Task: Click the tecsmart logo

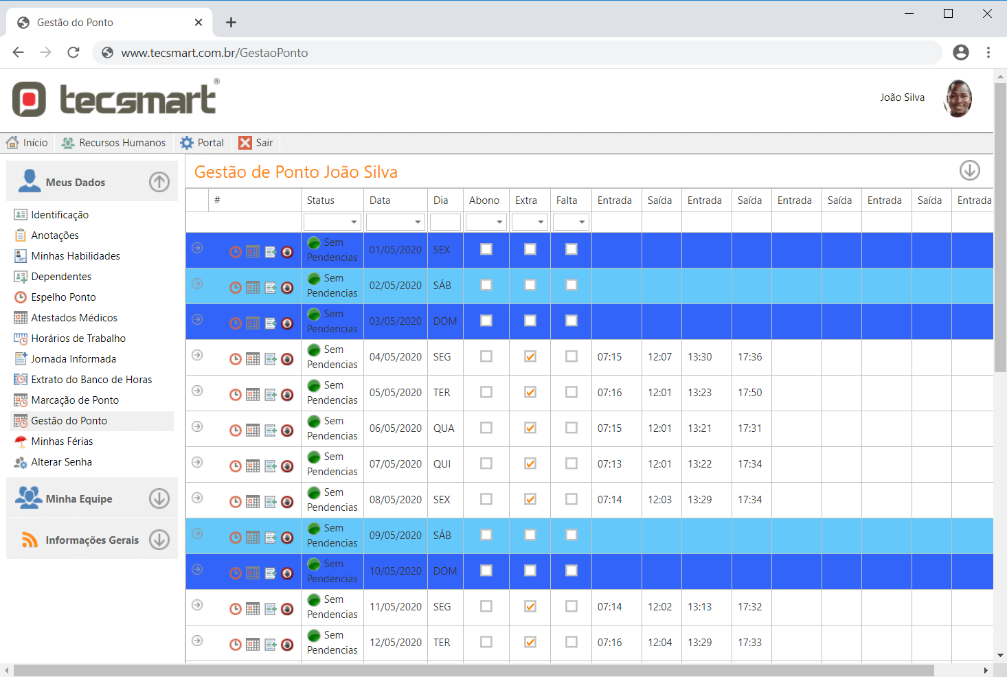Action: 115,99
